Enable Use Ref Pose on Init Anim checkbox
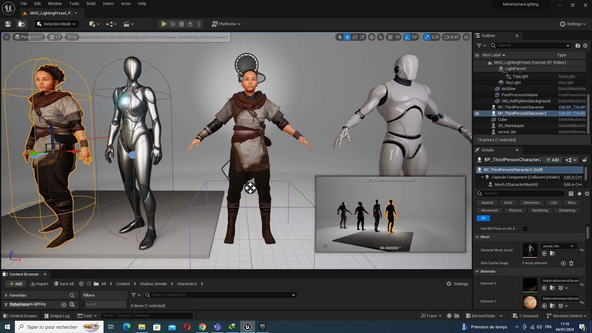The image size is (592, 333). click(x=525, y=229)
